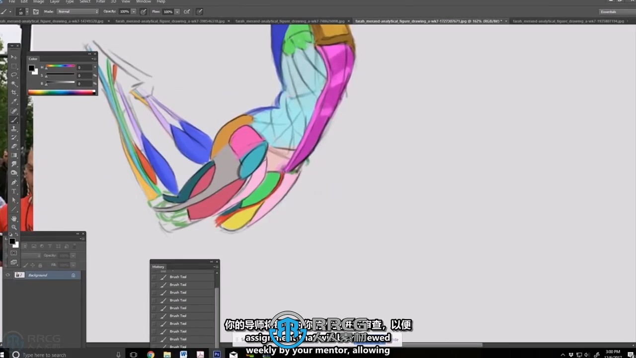
Task: Enable airbrush build-up mode
Action: [187, 11]
